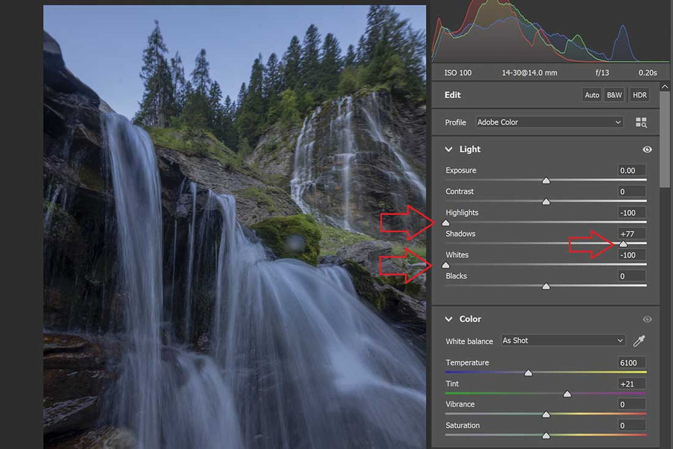
Task: Enable the HDR button
Action: click(x=639, y=95)
